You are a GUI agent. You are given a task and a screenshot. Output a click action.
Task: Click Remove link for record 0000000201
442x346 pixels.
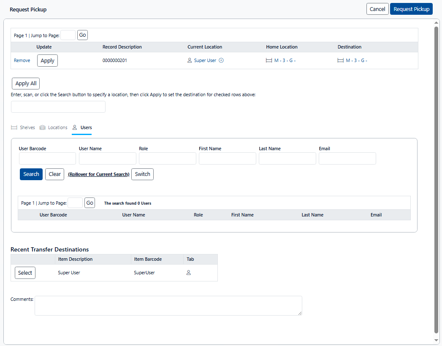tap(22, 60)
